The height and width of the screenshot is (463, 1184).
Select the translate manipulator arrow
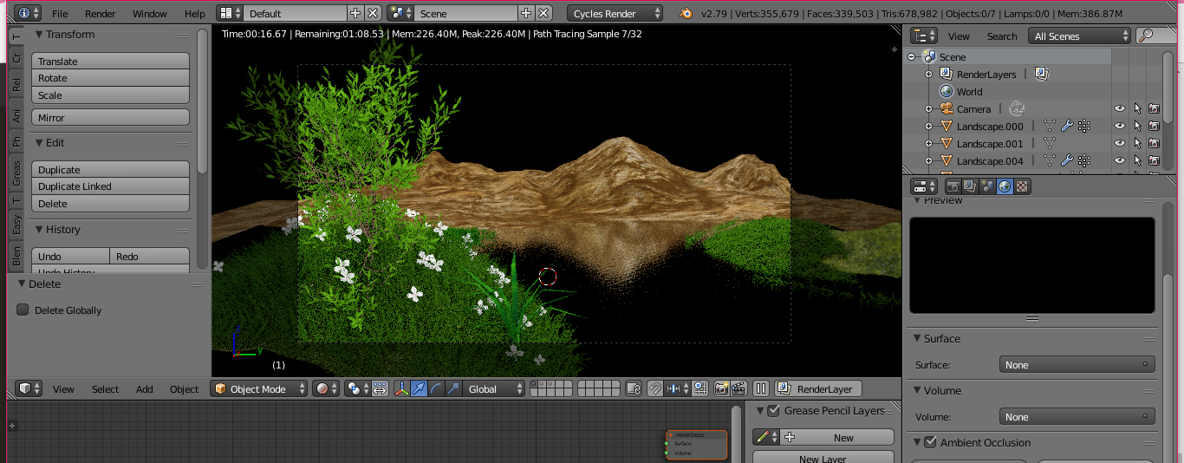[x=420, y=389]
